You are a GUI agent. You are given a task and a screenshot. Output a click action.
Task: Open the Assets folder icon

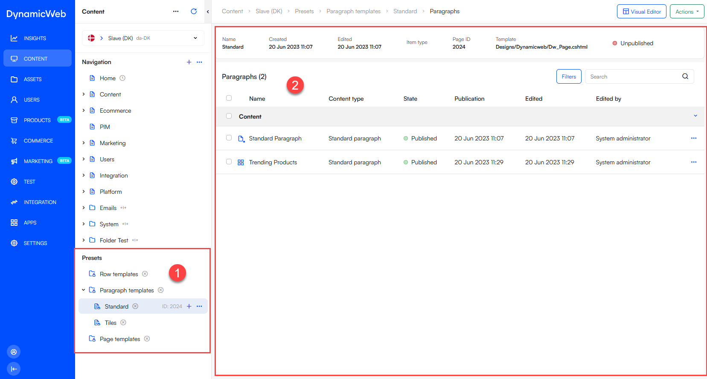point(14,79)
